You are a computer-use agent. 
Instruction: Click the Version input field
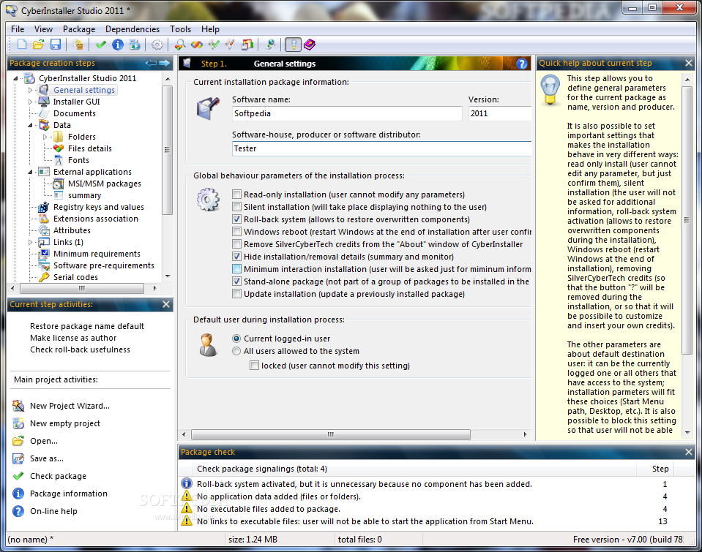click(x=500, y=113)
